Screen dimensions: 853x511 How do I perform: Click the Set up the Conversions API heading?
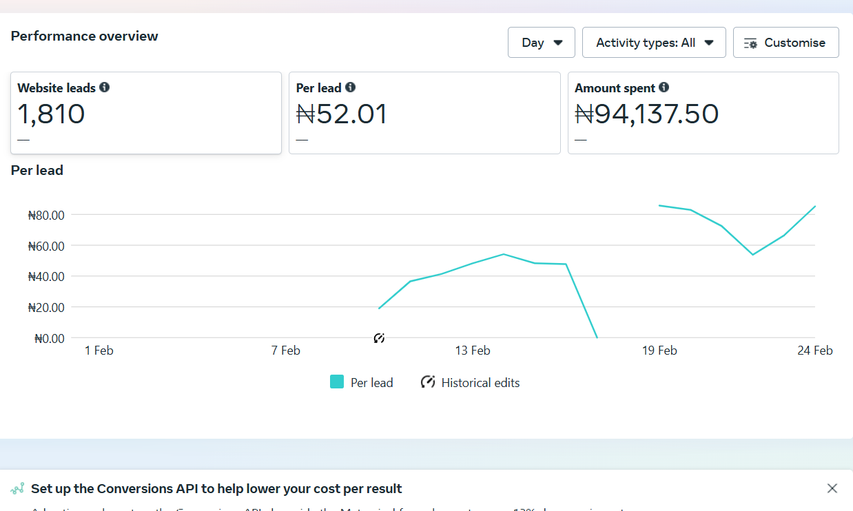click(216, 489)
